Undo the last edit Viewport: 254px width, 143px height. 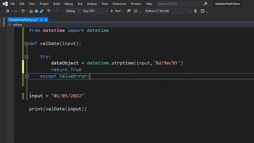coord(48,11)
